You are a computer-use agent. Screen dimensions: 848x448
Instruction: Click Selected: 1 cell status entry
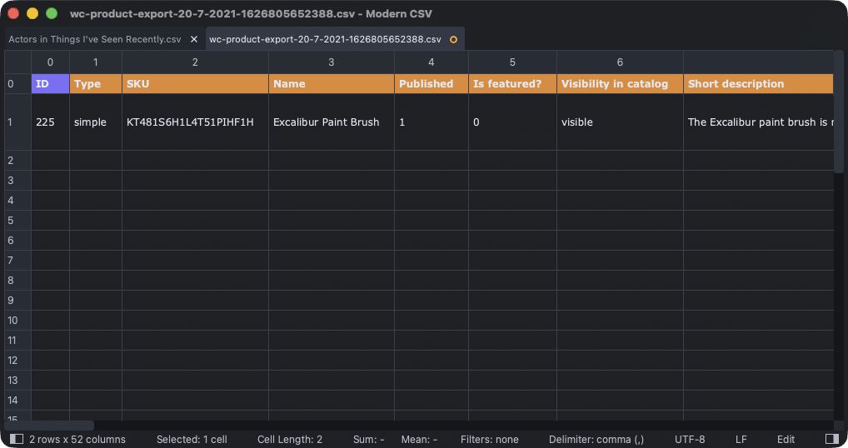click(192, 440)
